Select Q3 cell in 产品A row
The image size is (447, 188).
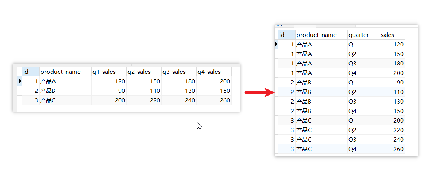coord(363,63)
